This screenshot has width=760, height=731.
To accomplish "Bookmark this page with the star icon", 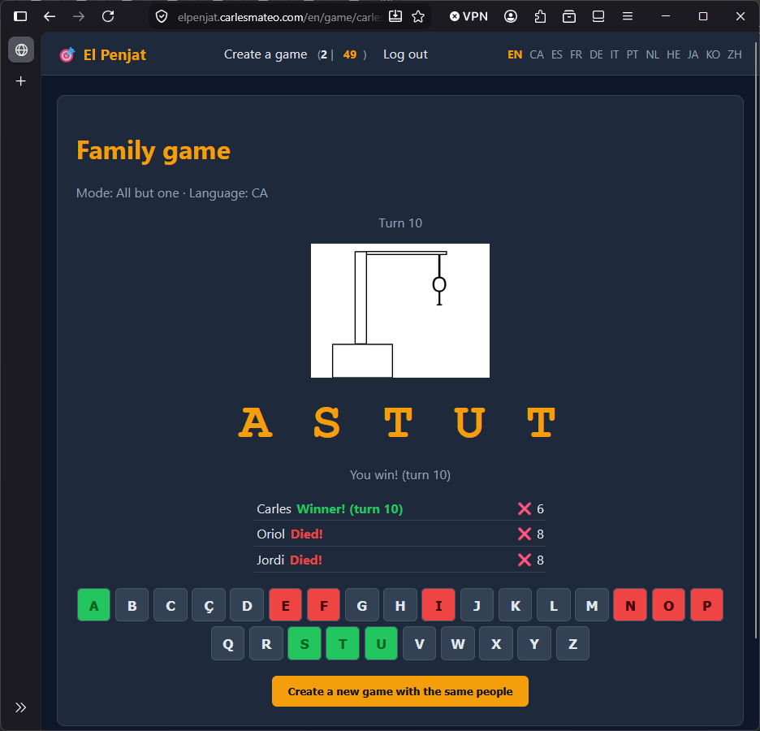I will click(418, 16).
